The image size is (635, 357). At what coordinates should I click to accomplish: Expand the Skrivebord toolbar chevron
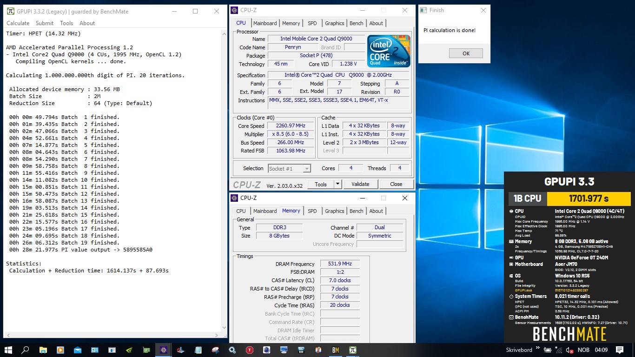[538, 348]
